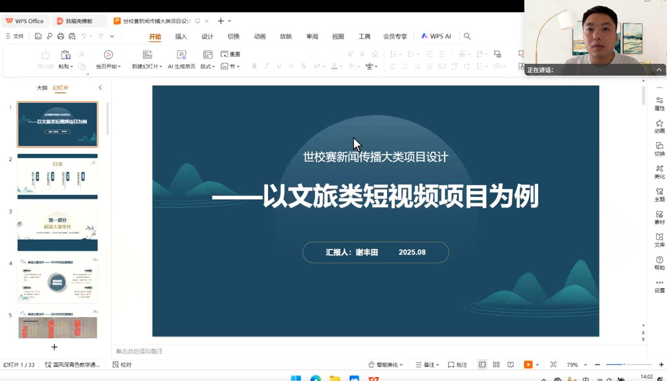Switch to reading view in status bar
The height and width of the screenshot is (381, 667).
(x=511, y=365)
